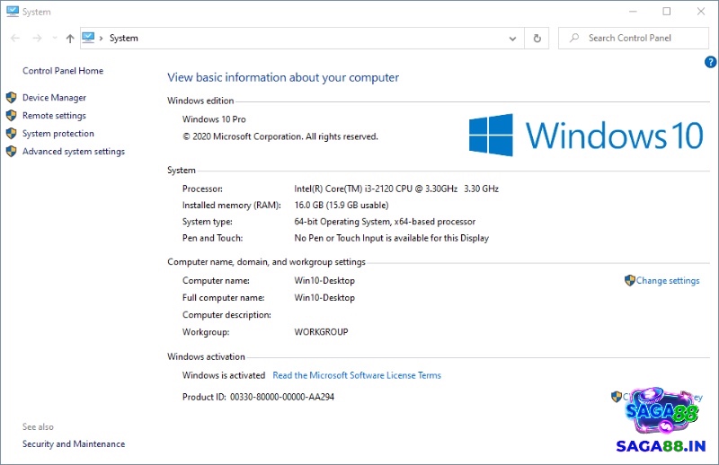Open Device Manager from the sidebar
Screen dimensions: 719x465
[x=54, y=98]
